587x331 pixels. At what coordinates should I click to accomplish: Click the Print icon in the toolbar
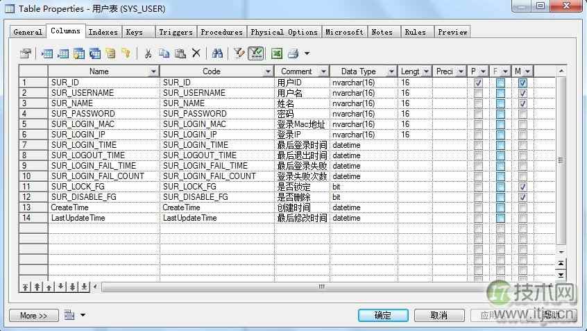tap(293, 53)
